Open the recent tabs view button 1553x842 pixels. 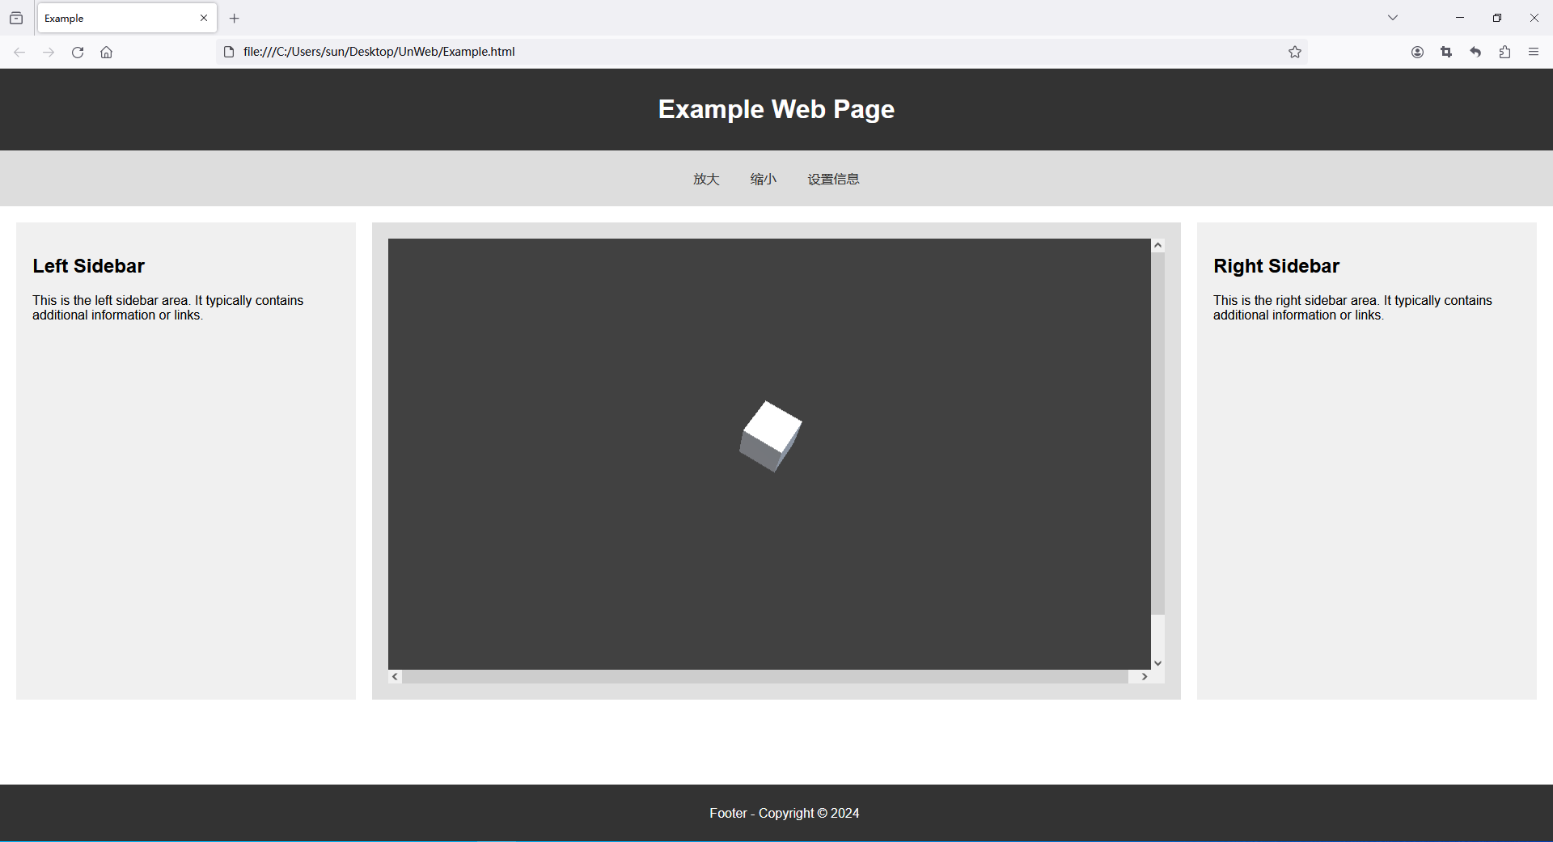(16, 18)
